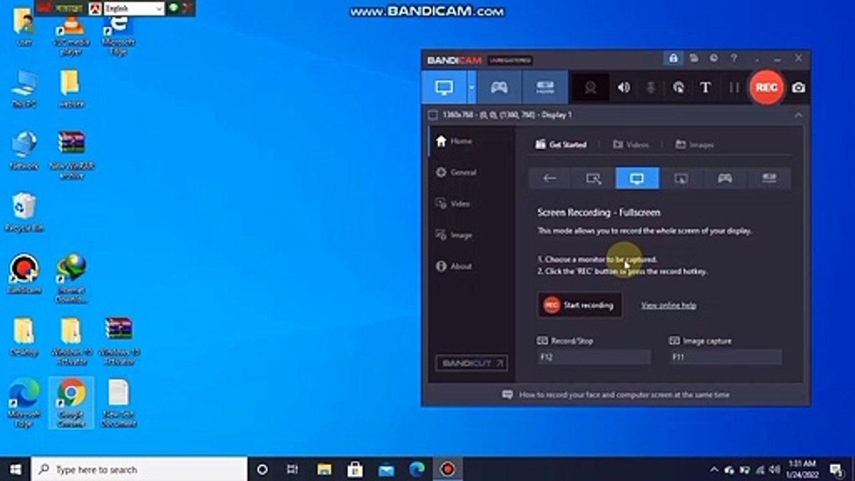Click the Image capture hotkey field showing F11
The image size is (855, 481).
point(725,357)
